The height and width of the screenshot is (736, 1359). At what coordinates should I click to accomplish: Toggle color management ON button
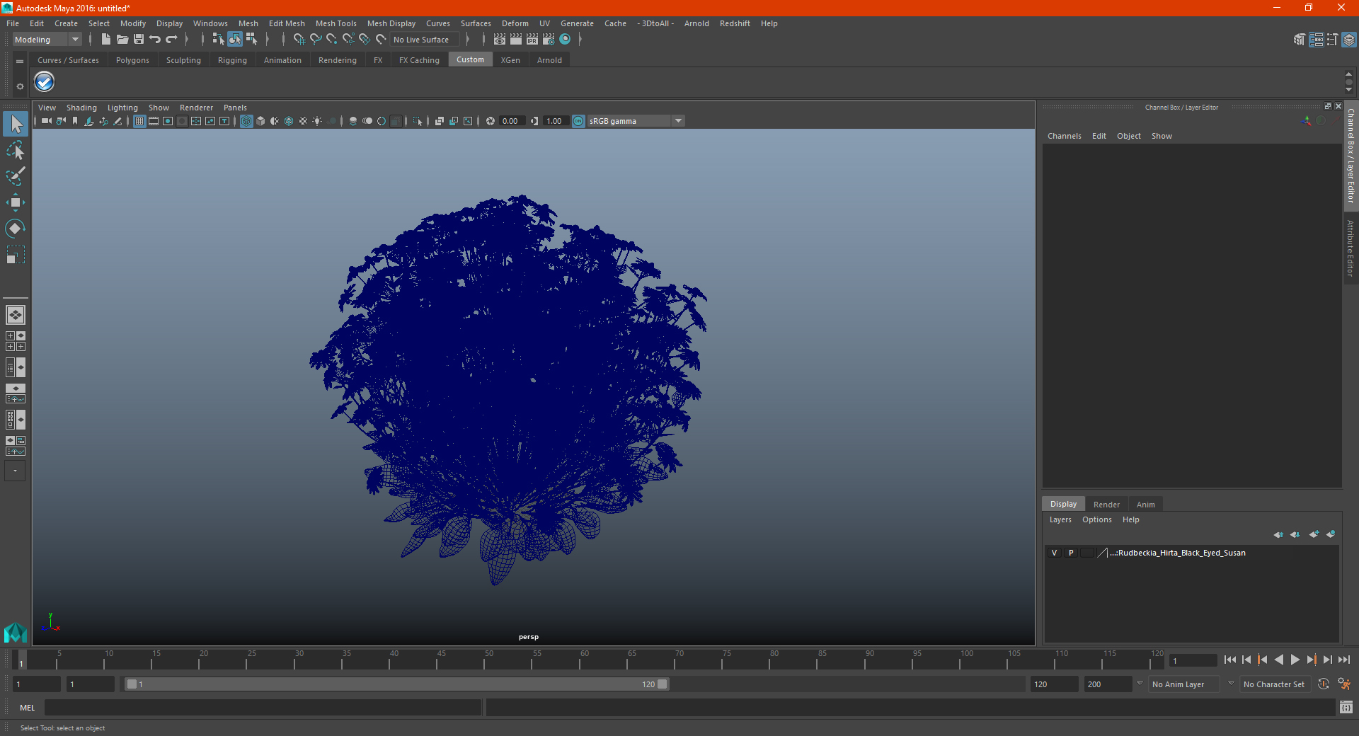pyautogui.click(x=578, y=121)
